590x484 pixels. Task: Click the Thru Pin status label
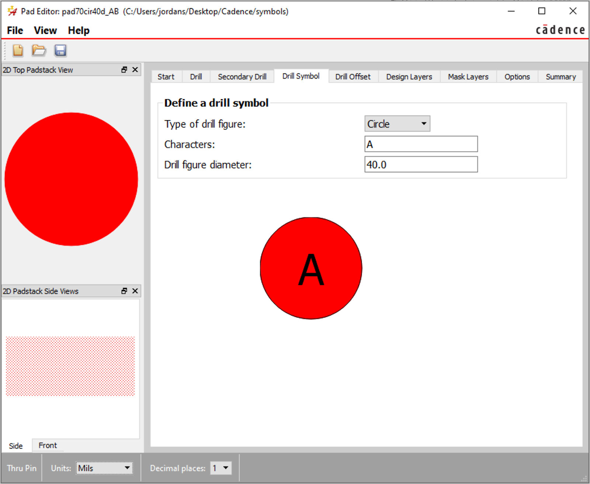pos(22,468)
